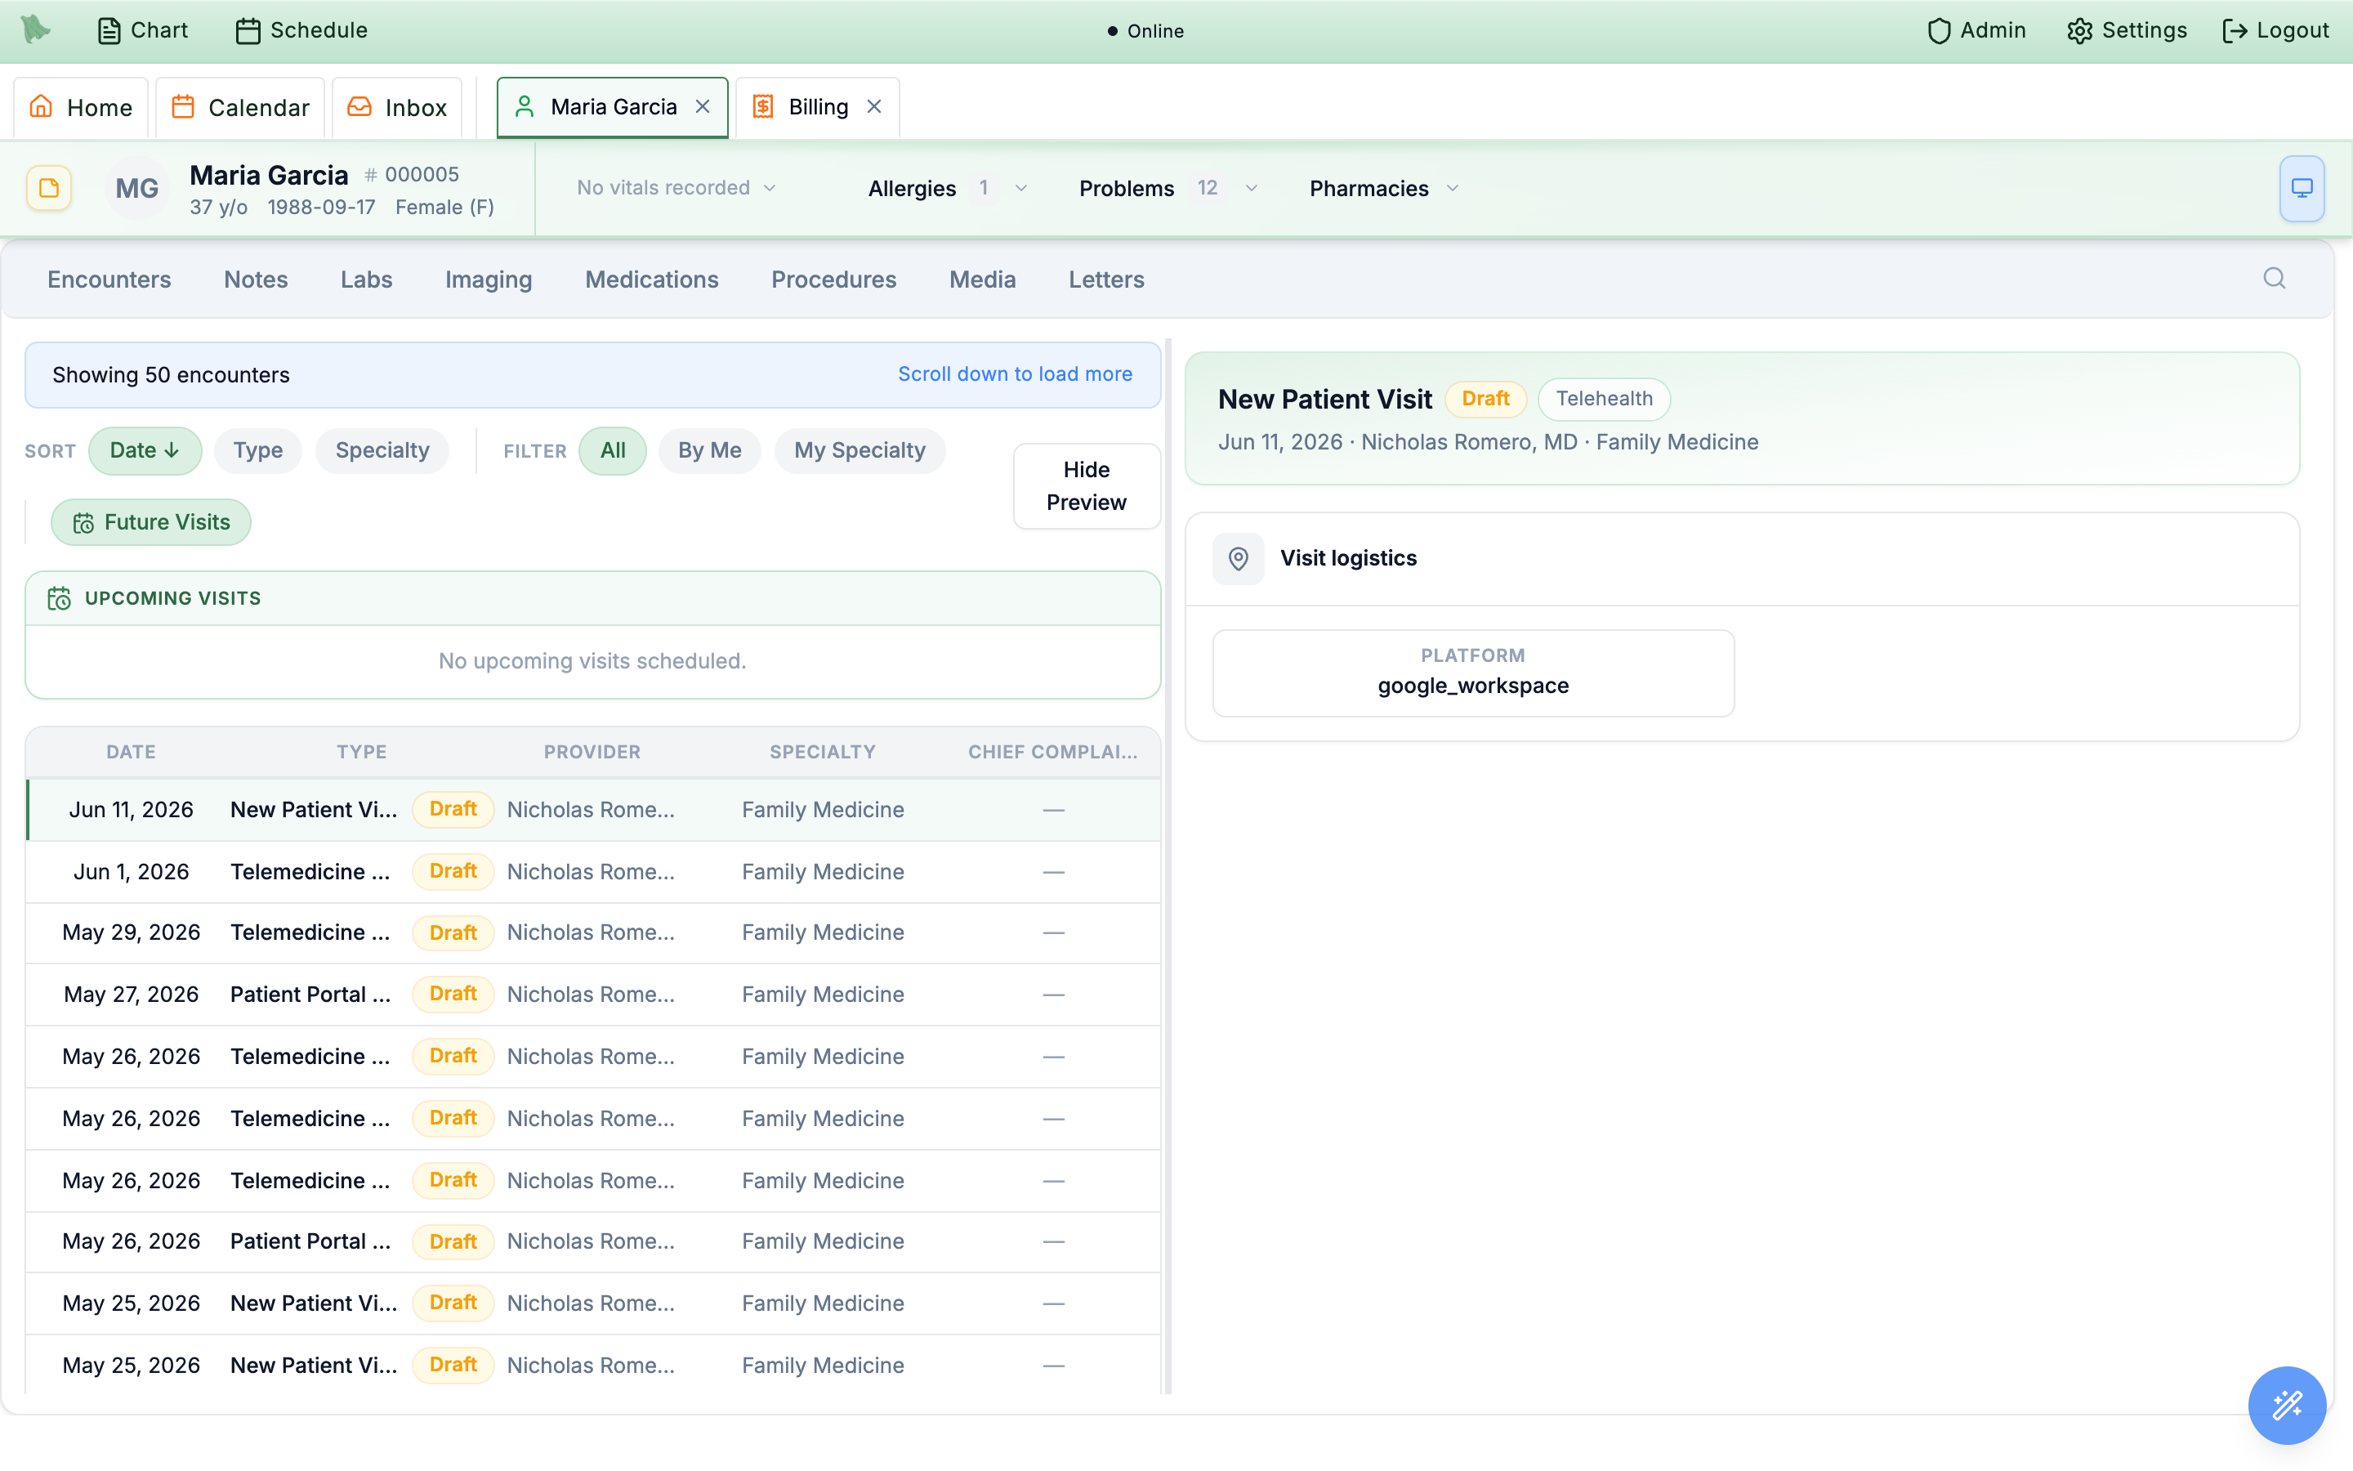Open the Procedures section

(x=833, y=280)
